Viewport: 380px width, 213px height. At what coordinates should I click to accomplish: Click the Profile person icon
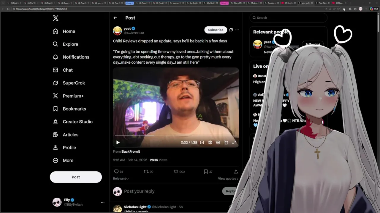pyautogui.click(x=56, y=147)
